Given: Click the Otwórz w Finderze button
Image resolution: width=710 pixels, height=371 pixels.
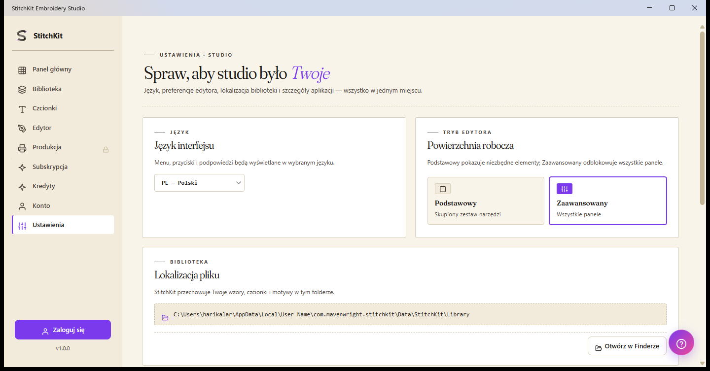Looking at the screenshot, I should coord(627,346).
